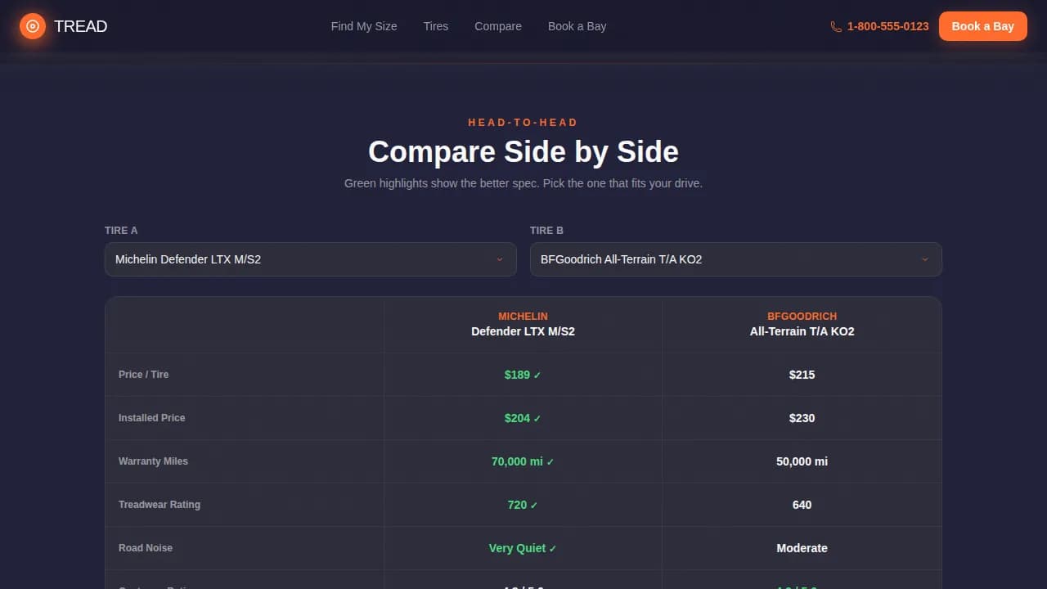Image resolution: width=1047 pixels, height=589 pixels.
Task: Click the orange Book a Bay button
Action: pos(983,26)
